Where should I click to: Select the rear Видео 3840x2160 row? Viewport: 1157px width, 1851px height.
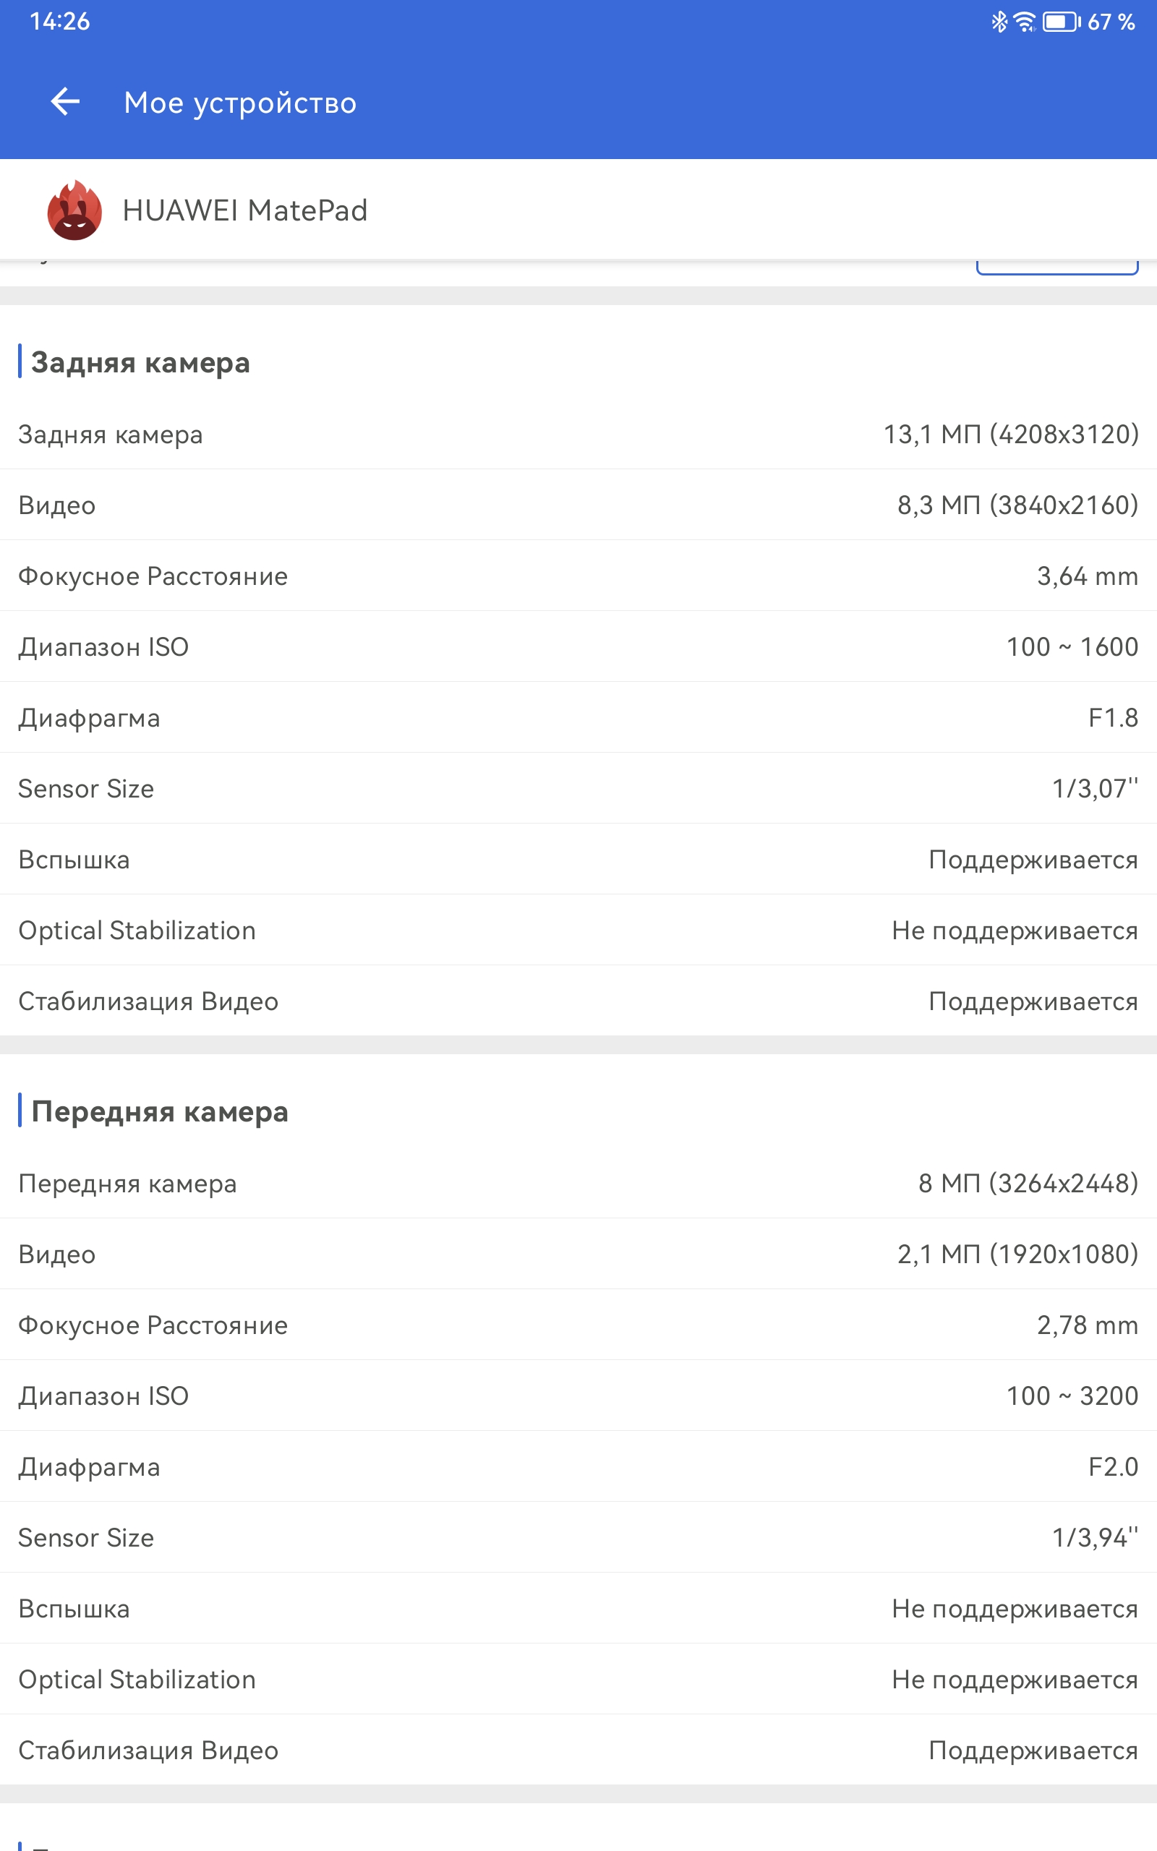(578, 505)
